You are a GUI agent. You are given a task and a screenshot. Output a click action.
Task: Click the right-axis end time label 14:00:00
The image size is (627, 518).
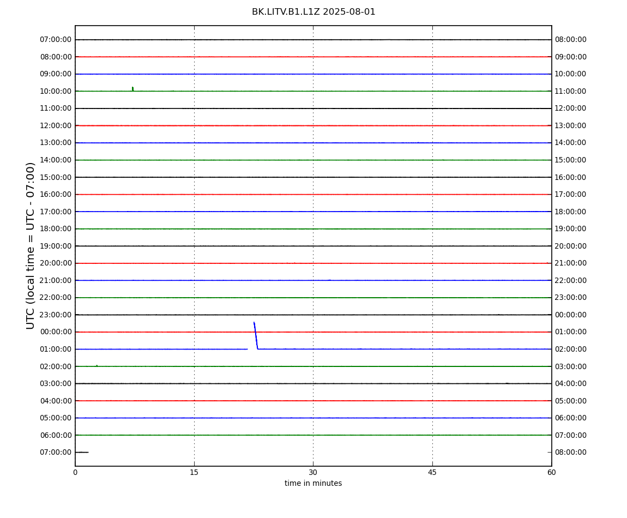pos(571,143)
